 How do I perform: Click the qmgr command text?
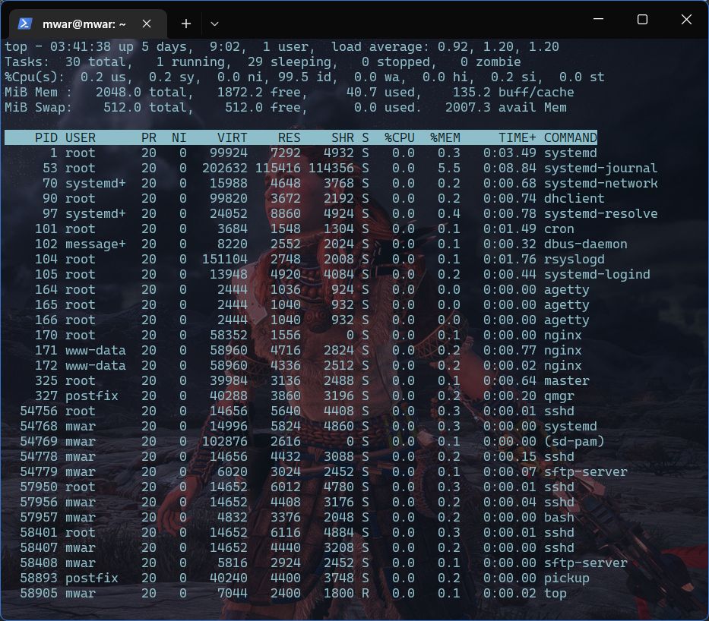559,396
